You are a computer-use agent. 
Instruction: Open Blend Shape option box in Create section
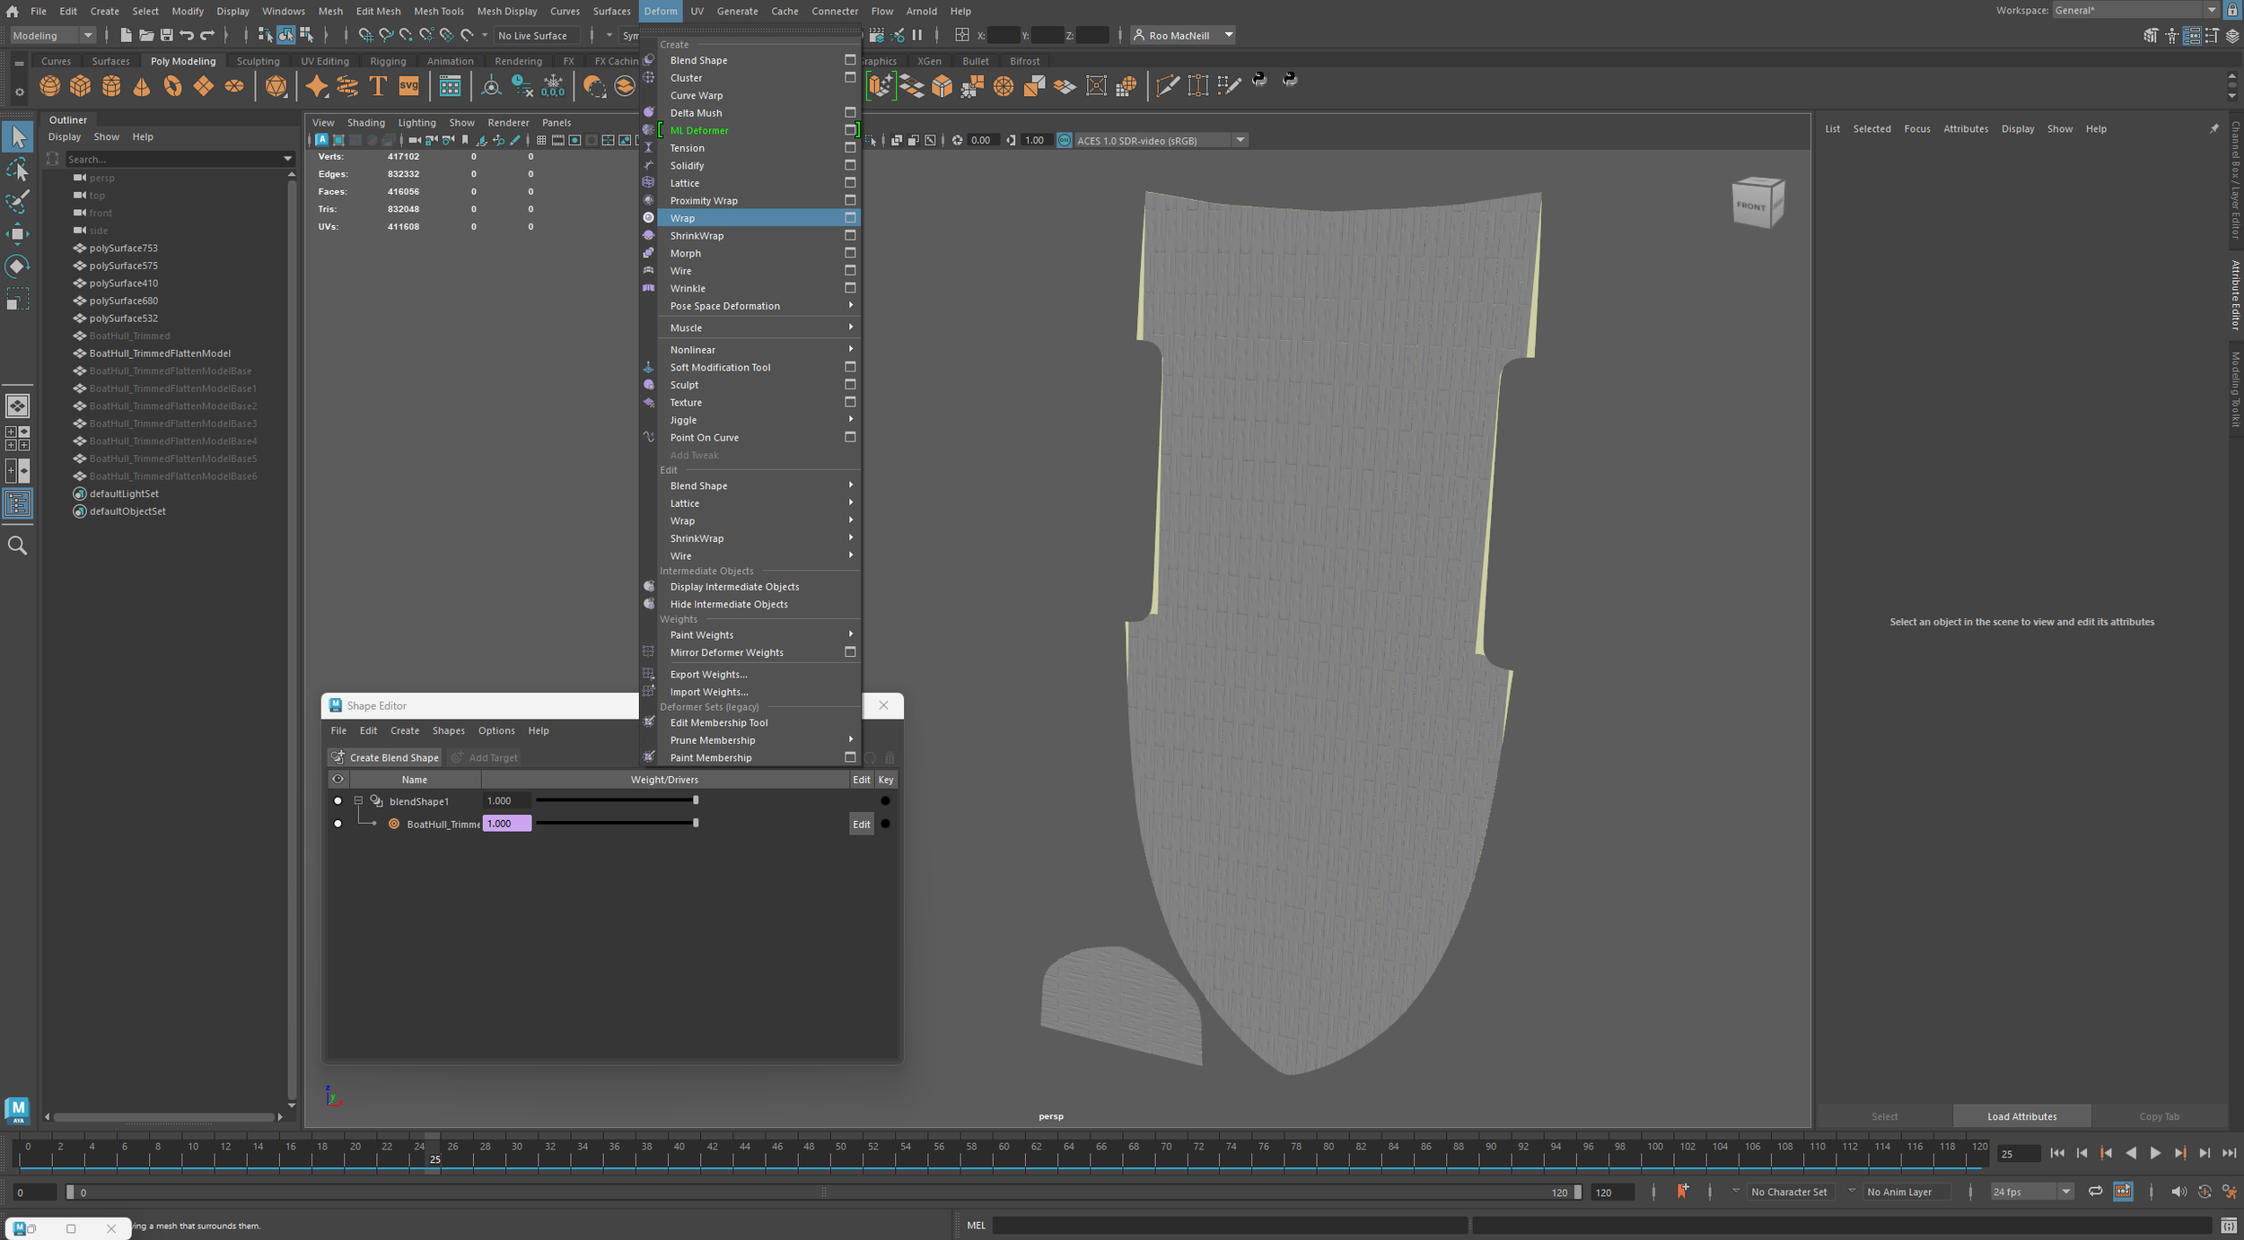click(849, 60)
